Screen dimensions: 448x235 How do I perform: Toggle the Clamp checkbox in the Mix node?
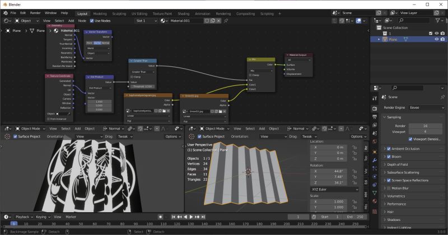[x=250, y=75]
